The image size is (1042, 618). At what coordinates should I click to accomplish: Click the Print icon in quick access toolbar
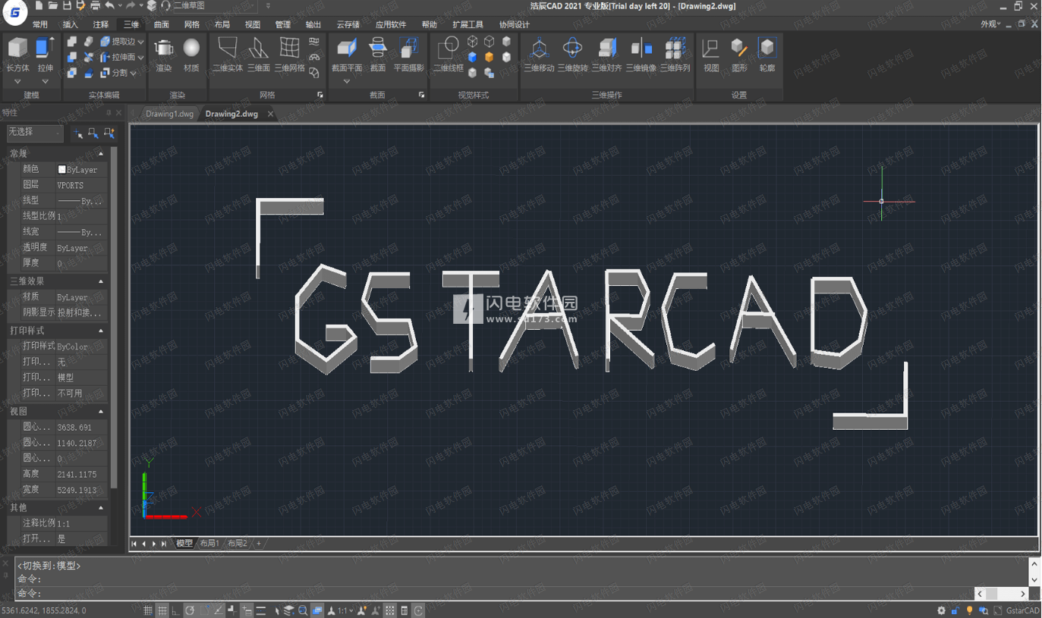pos(95,5)
